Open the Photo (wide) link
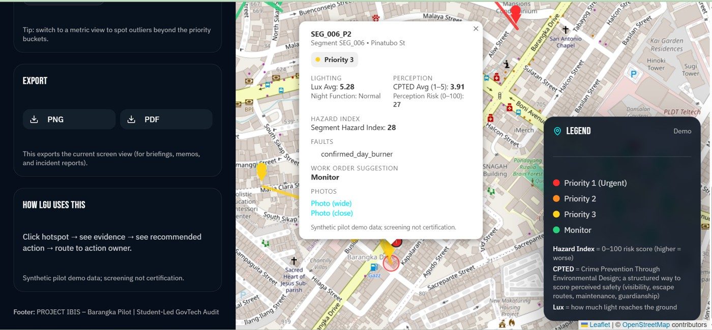 tap(331, 203)
